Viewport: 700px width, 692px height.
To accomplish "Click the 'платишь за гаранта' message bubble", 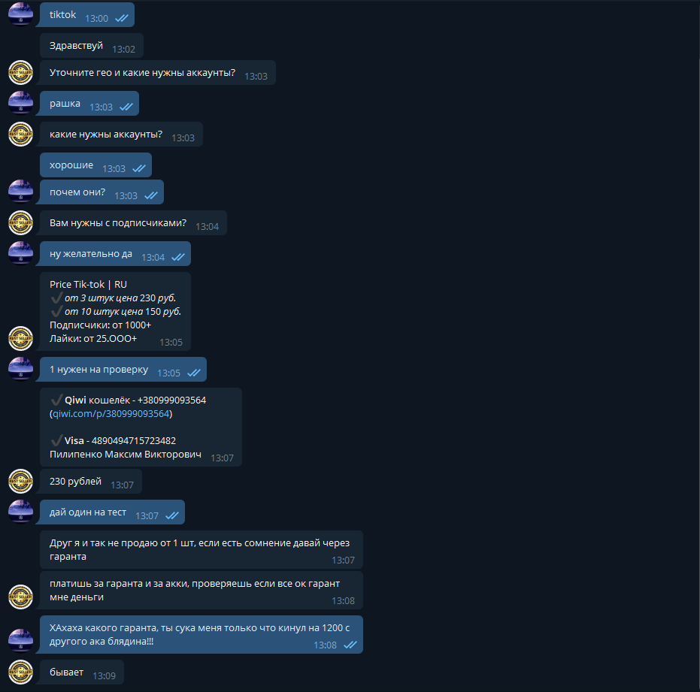I will pyautogui.click(x=202, y=591).
